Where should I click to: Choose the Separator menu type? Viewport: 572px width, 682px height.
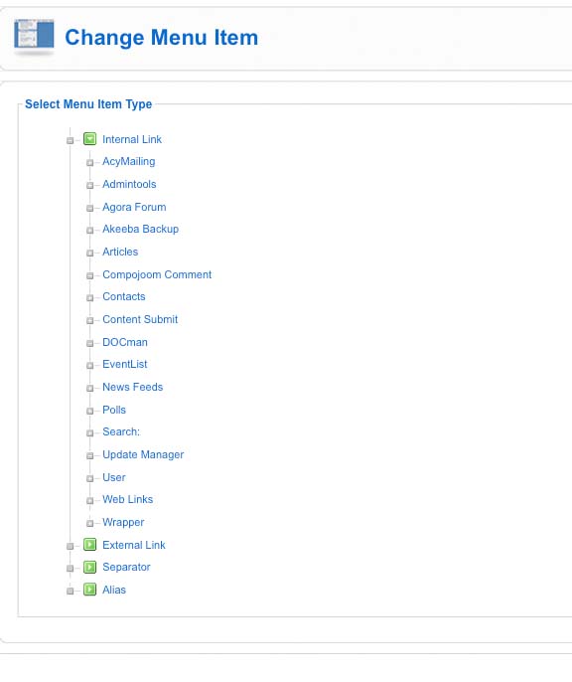(x=126, y=567)
